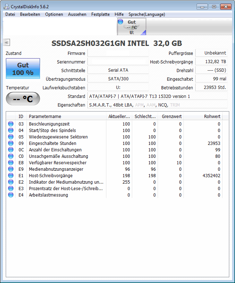Click the Schlecht... column header
235x283 pixels.
pos(145,117)
